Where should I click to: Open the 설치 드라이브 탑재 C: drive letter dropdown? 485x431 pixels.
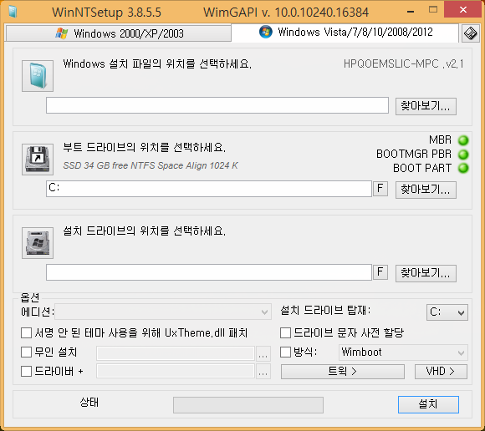(x=447, y=312)
